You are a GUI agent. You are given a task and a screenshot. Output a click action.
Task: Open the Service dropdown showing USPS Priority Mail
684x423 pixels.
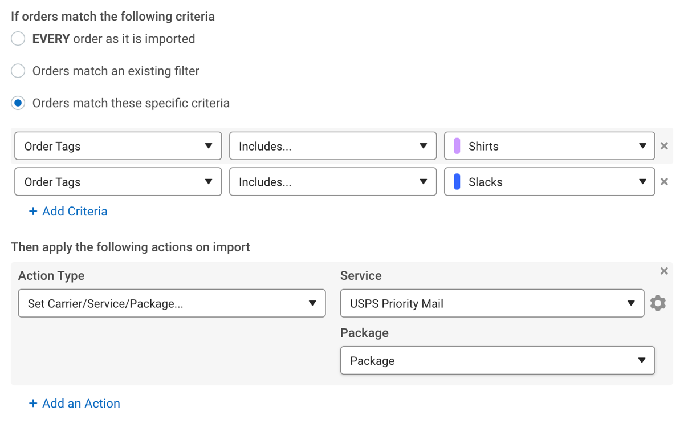(x=491, y=303)
